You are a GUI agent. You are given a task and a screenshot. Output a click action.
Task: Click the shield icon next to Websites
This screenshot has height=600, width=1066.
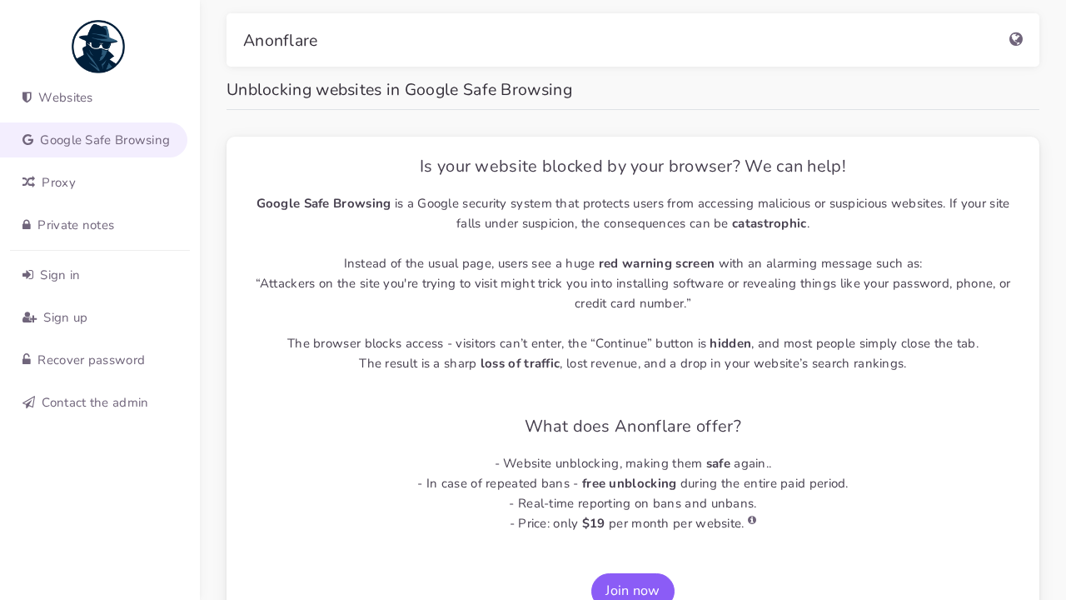[x=27, y=97]
